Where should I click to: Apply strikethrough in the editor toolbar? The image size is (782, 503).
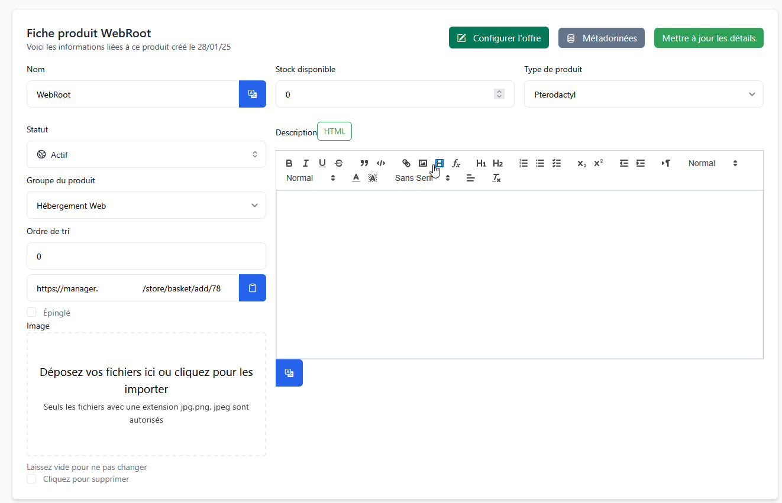click(x=339, y=164)
